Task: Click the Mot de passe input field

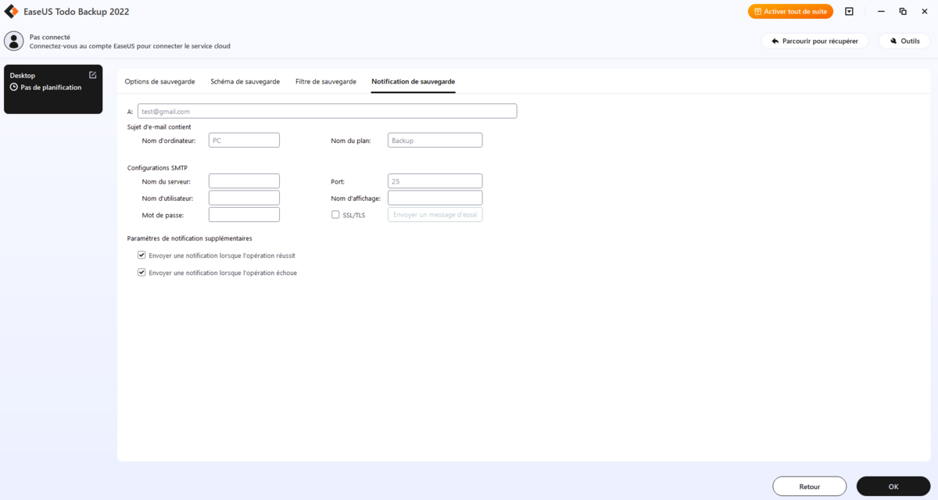Action: (x=244, y=215)
